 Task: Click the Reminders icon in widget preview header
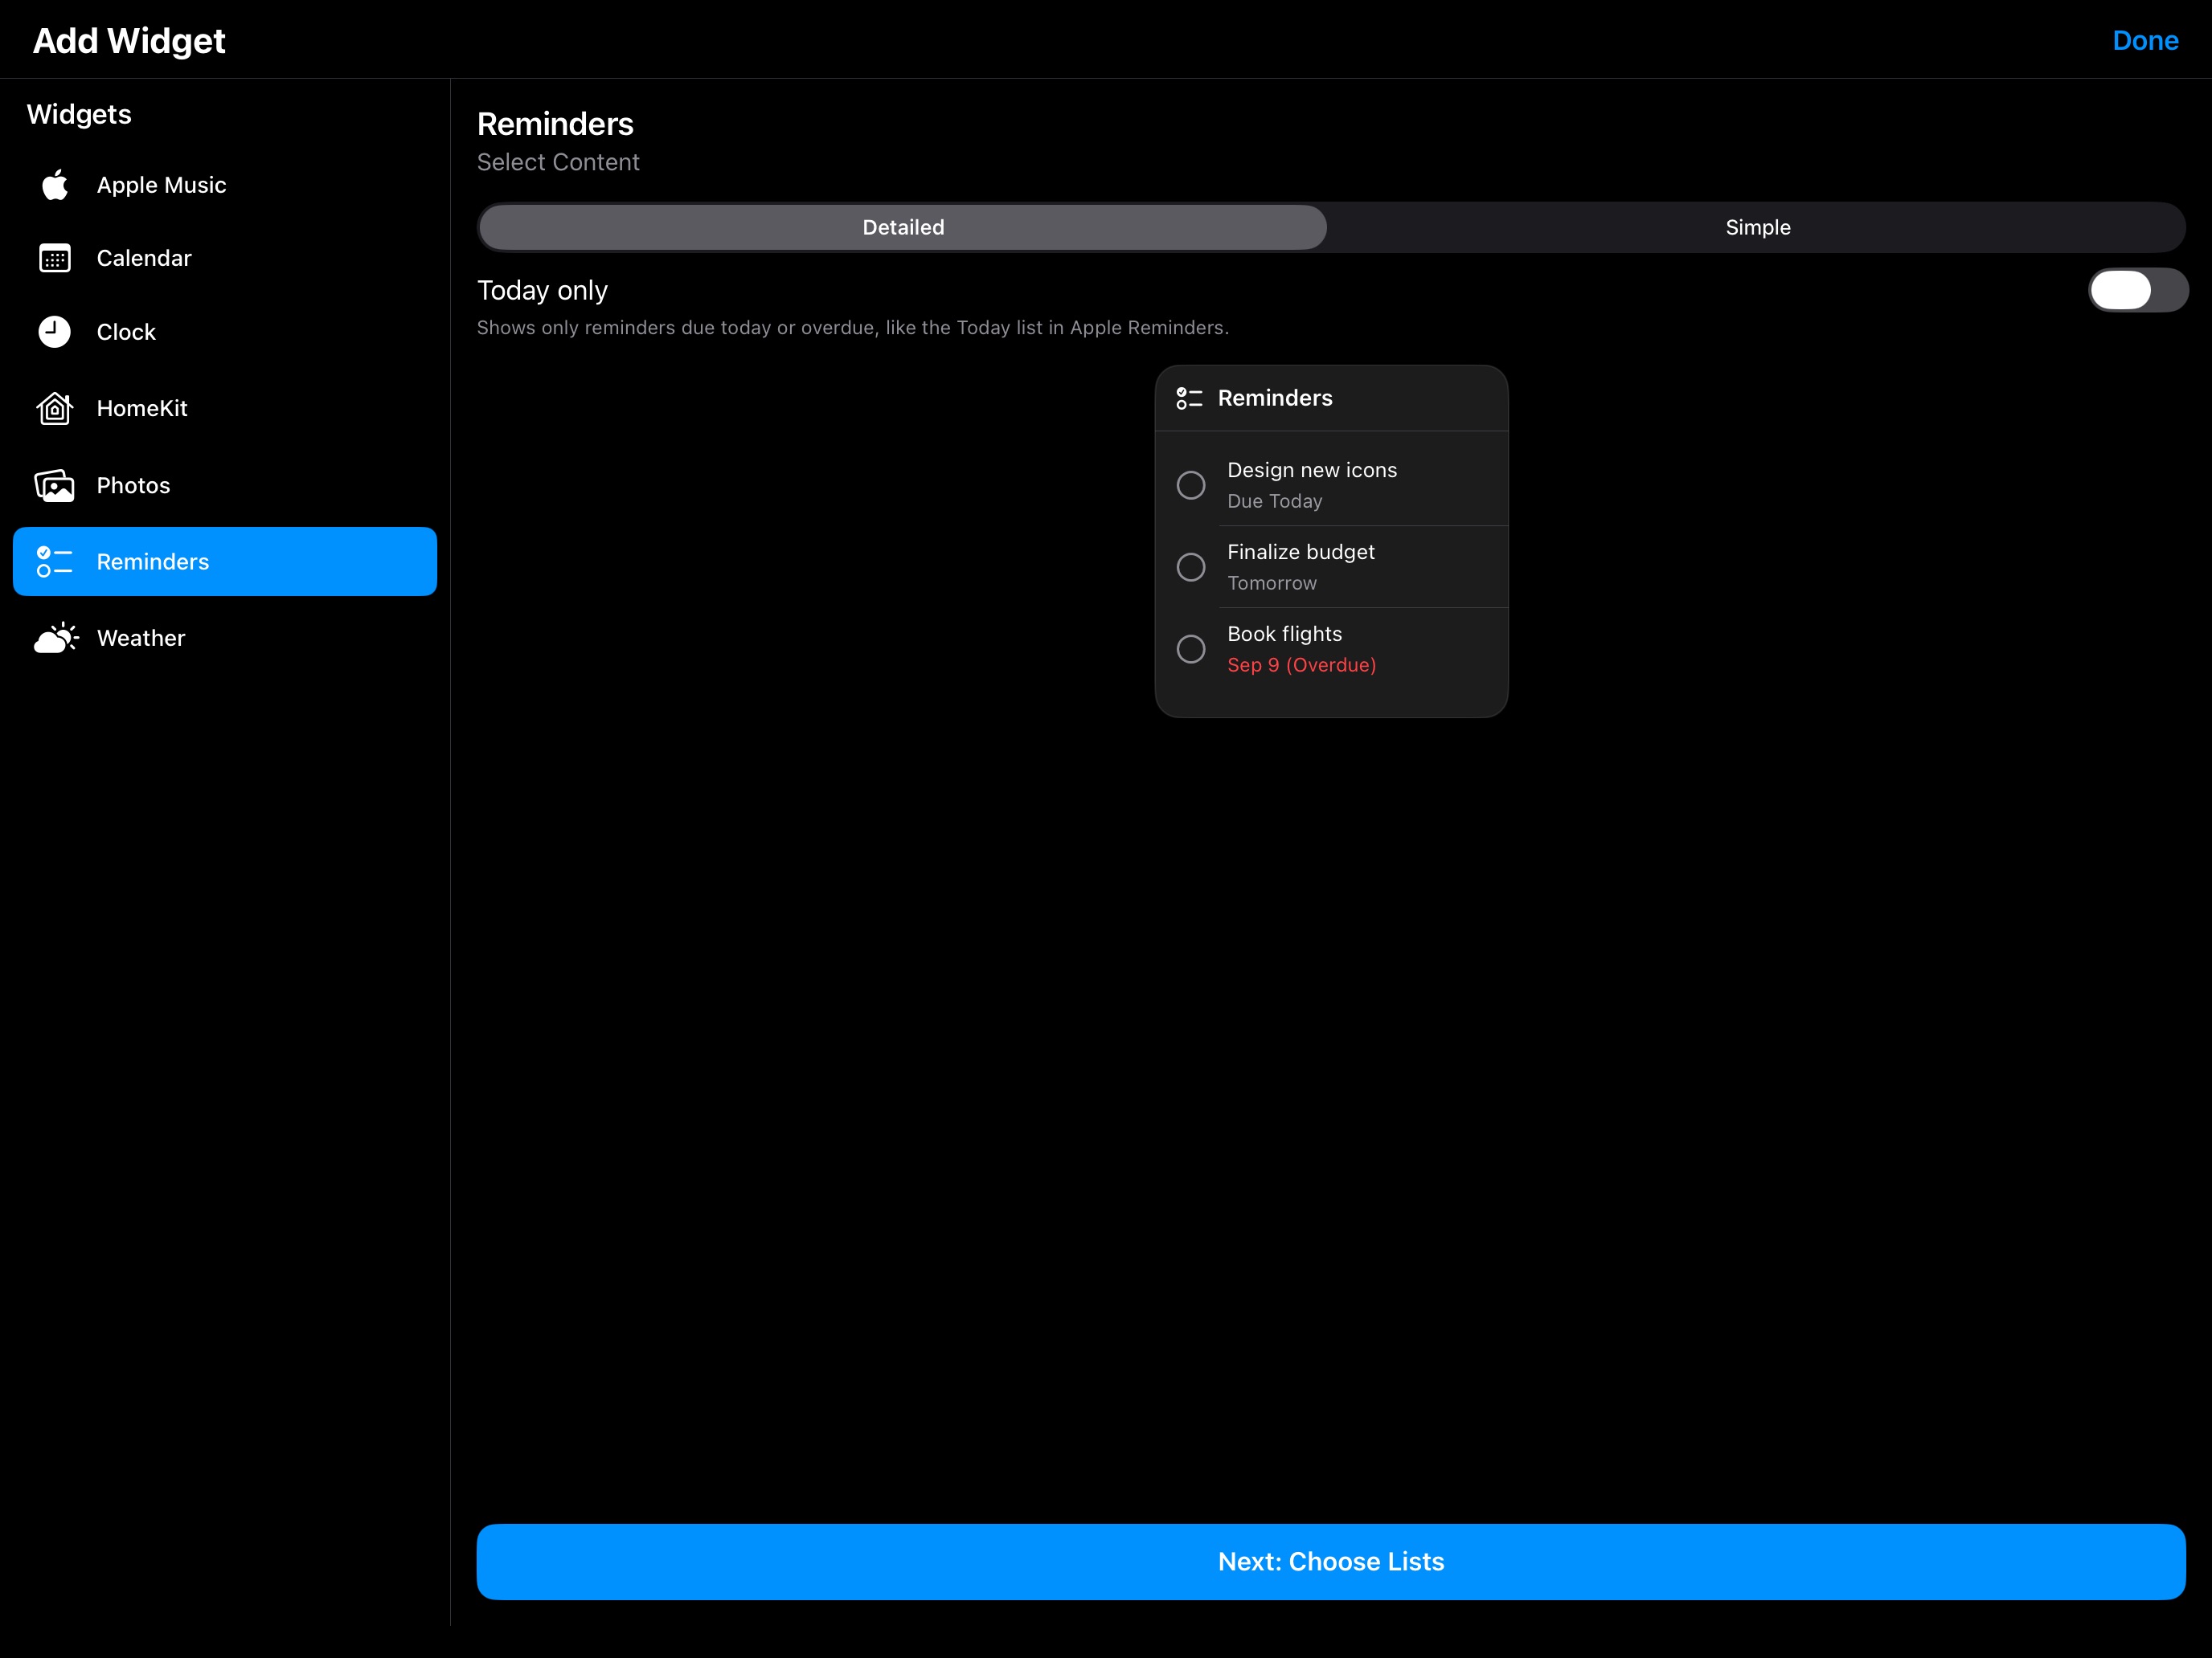[1189, 398]
